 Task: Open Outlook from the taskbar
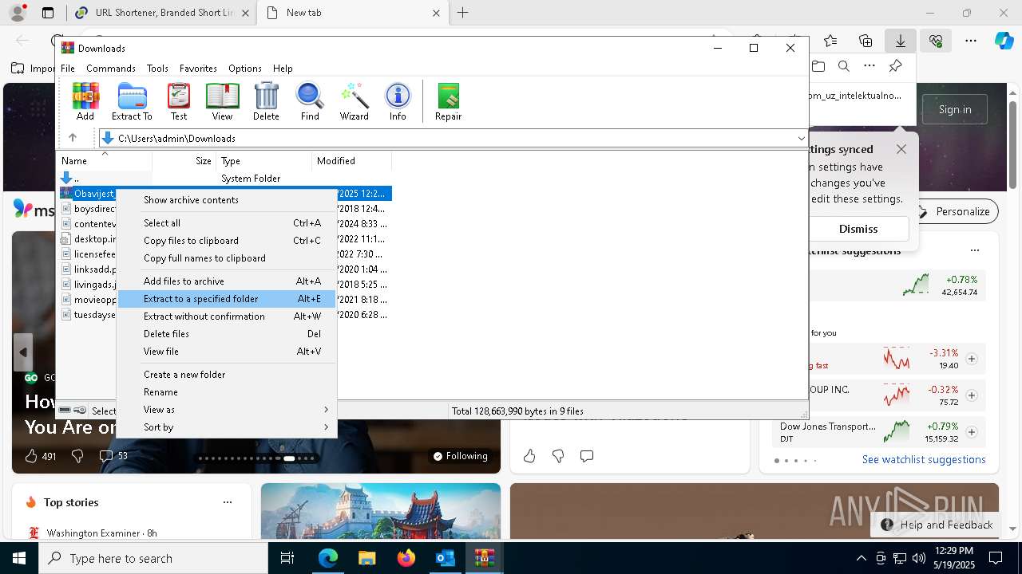click(x=445, y=558)
